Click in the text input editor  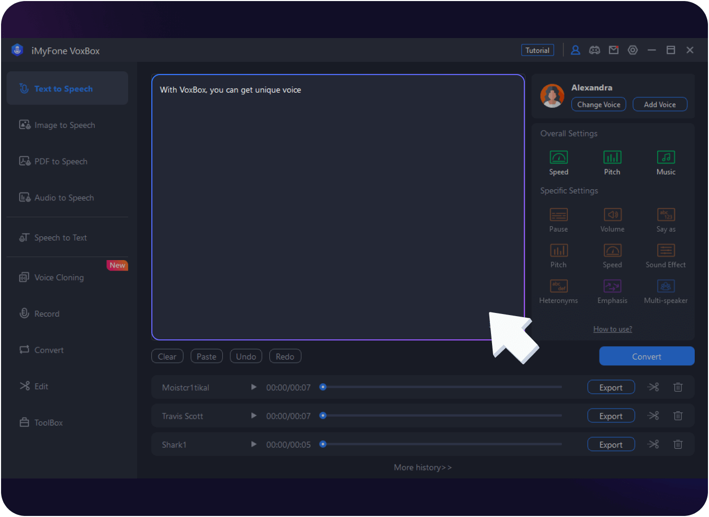338,207
